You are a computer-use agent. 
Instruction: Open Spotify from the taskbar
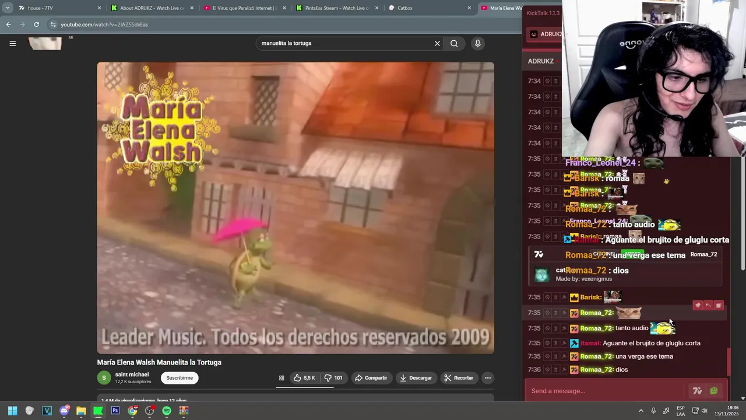click(x=167, y=411)
